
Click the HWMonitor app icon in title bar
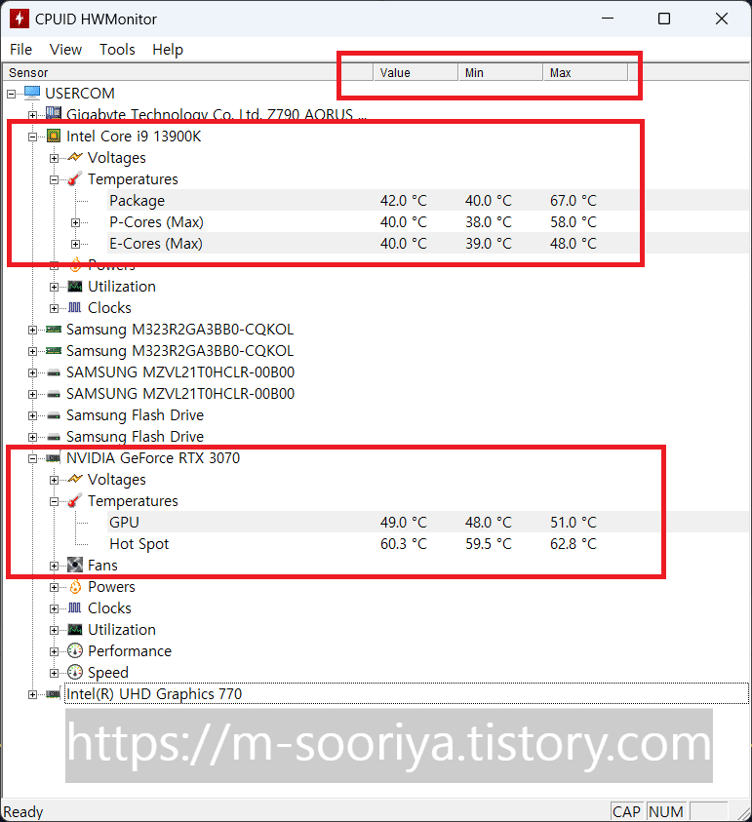click(x=20, y=19)
